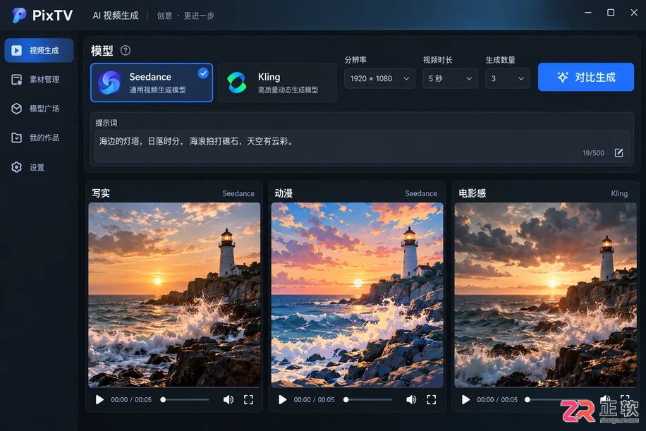
Task: Play the 电影感 video
Action: pos(465,400)
